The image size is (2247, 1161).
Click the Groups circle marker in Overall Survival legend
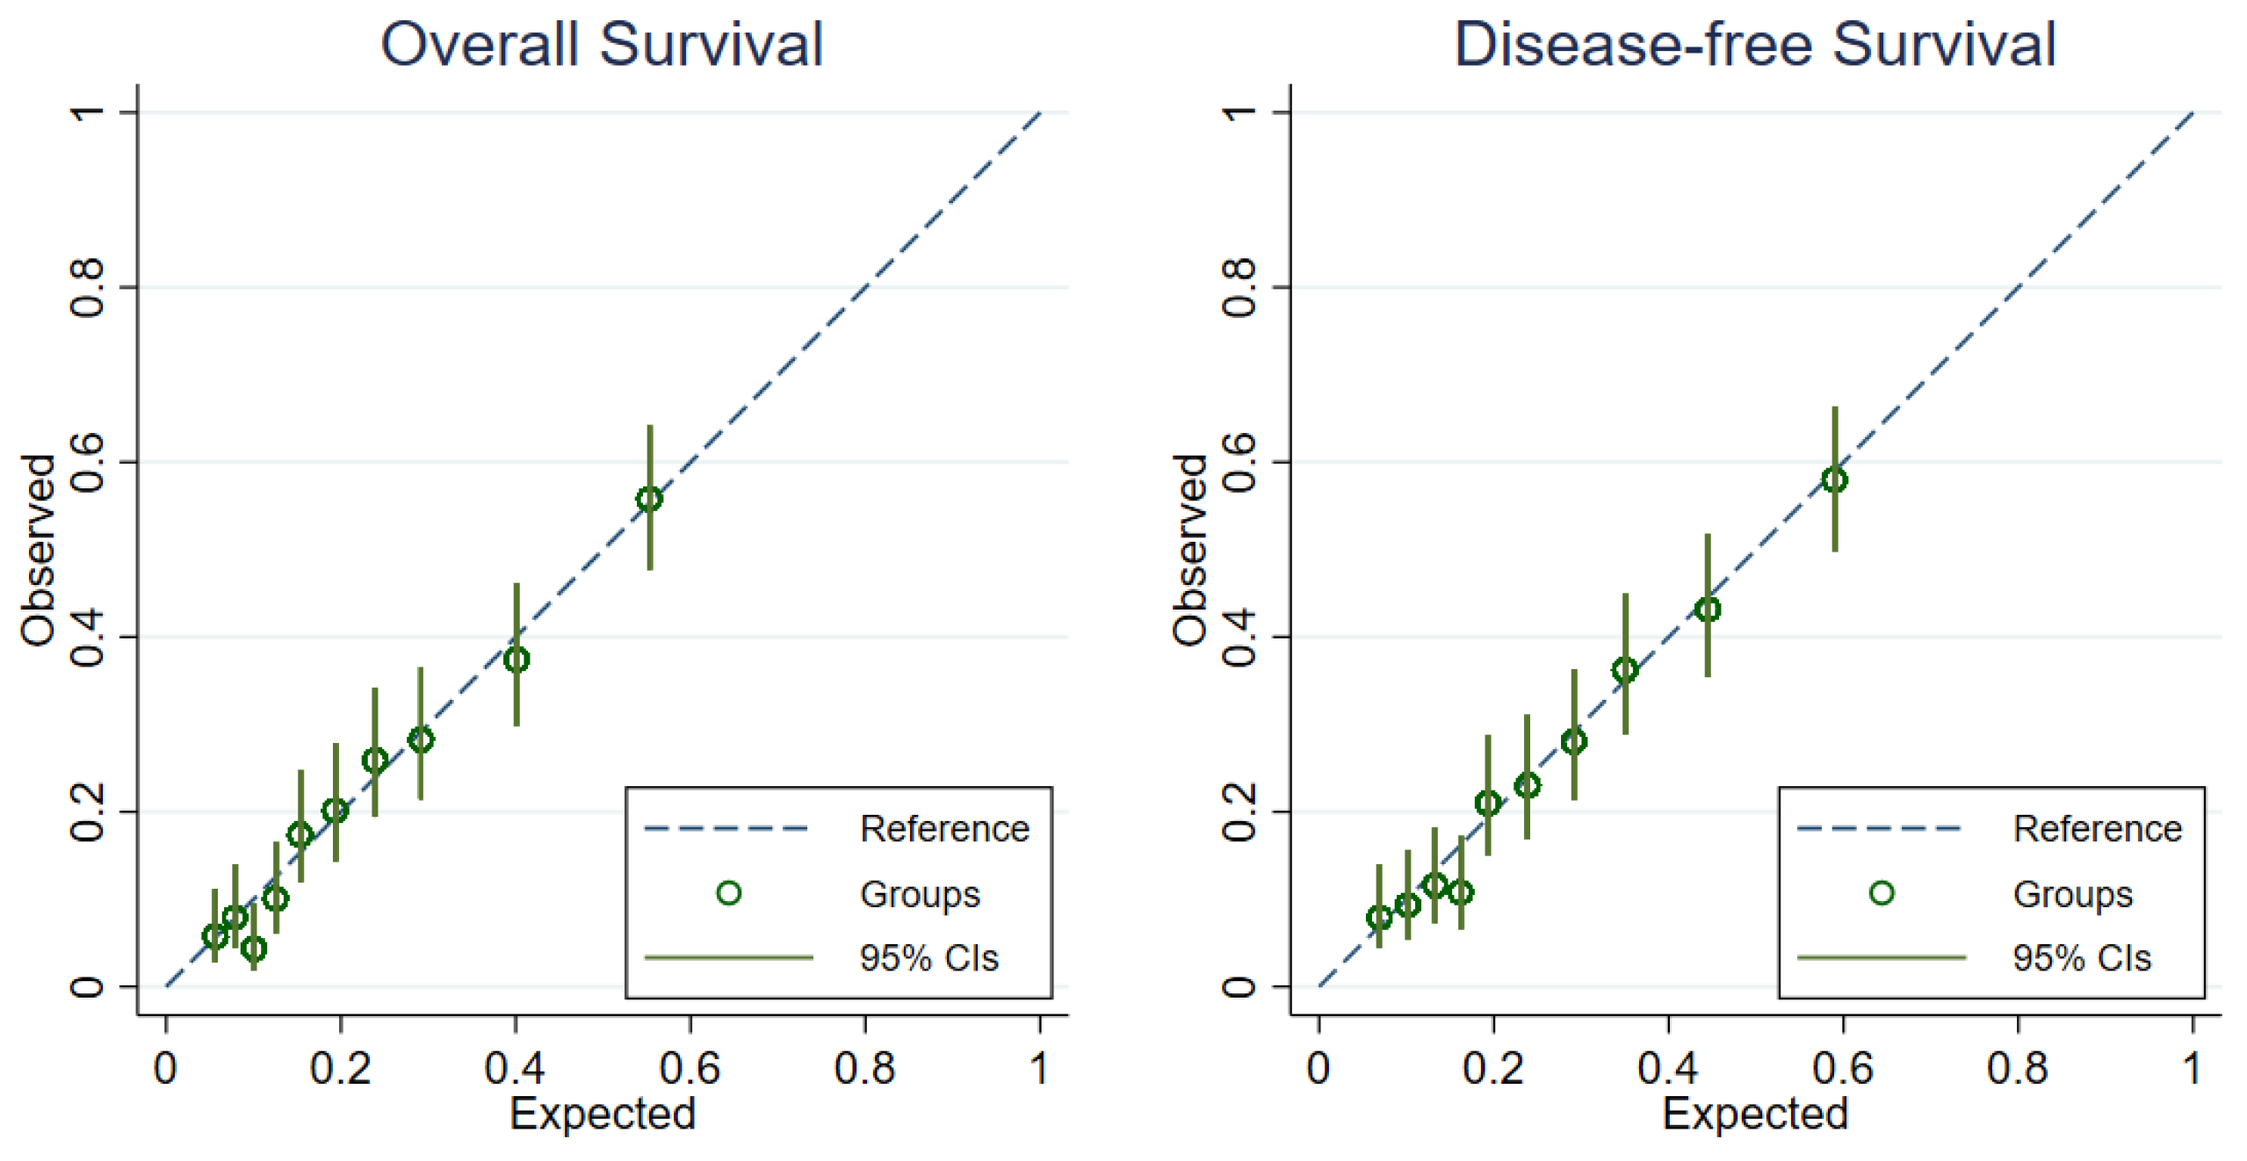(x=728, y=893)
